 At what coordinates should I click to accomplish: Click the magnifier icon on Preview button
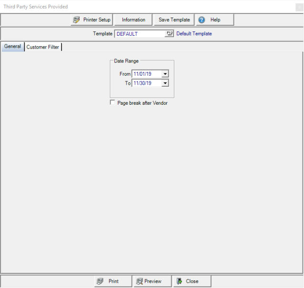[x=139, y=281]
